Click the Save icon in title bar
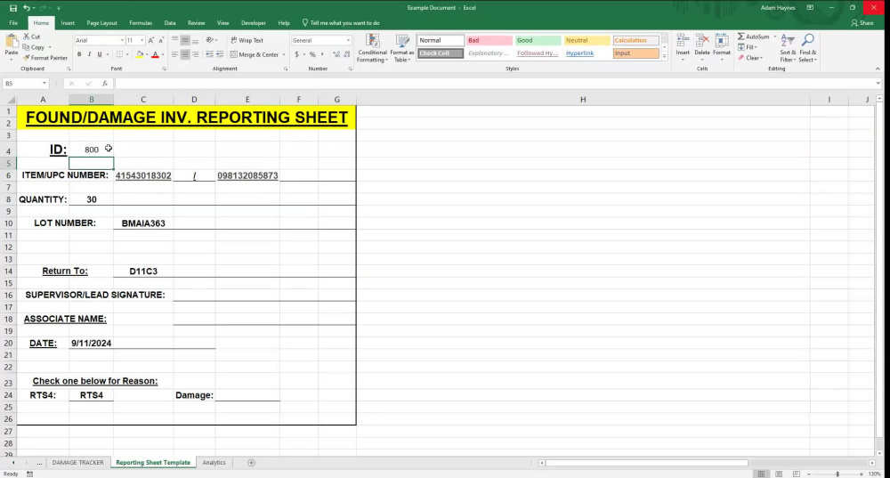This screenshot has width=890, height=478. (x=13, y=8)
